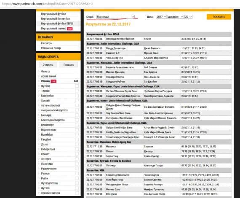The height and width of the screenshot is (198, 240).
Task: Click the arrow icon beside Фильтр
Action: 39,71
